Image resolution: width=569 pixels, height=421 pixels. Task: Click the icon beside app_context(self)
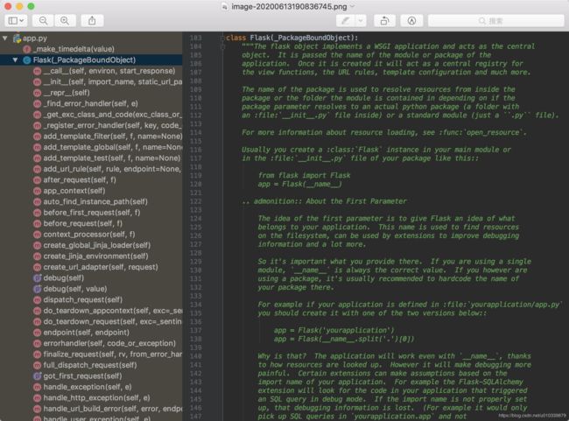pyautogui.click(x=37, y=191)
